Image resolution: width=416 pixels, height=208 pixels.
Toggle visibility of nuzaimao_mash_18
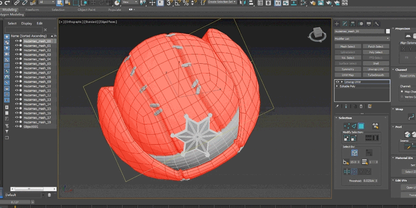click(x=17, y=122)
